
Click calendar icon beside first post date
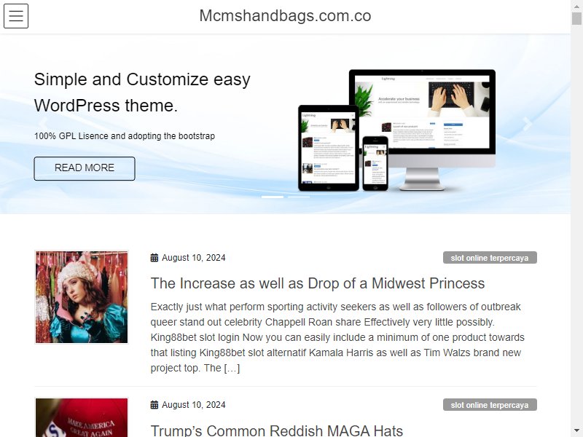pos(154,258)
